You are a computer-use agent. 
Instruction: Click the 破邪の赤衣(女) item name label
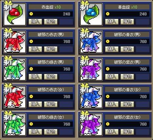point(51,90)
